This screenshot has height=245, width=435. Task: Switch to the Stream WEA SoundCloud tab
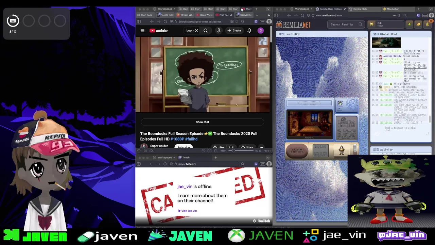pos(185,15)
